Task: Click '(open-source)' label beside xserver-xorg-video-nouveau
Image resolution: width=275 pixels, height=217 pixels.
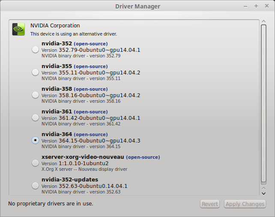Action: tap(143, 157)
